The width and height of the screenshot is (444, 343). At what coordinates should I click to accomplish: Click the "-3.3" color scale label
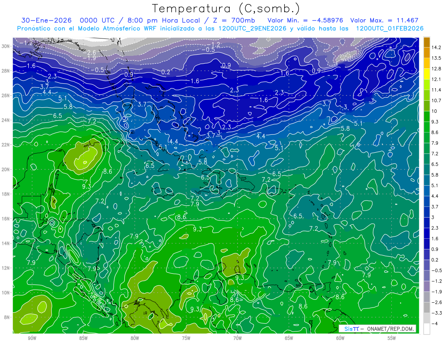pyautogui.click(x=437, y=313)
